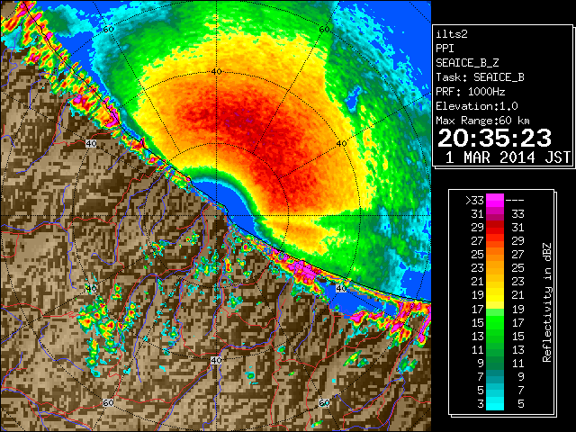
Task: Click the 'ilts2' site name text
Action: (452, 34)
